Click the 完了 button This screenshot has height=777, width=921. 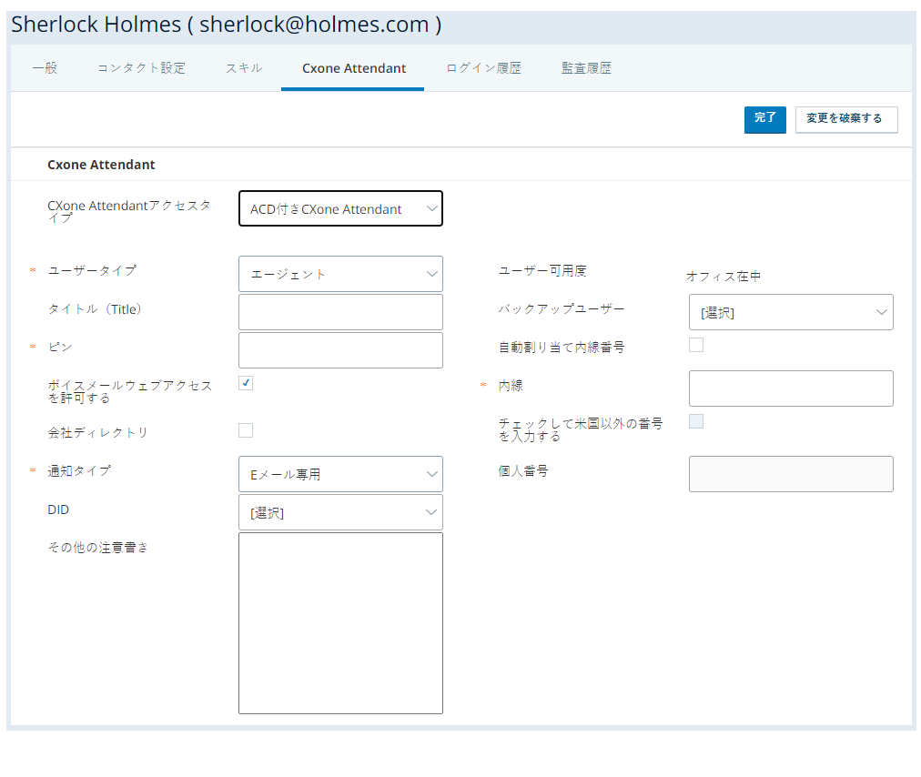click(764, 119)
